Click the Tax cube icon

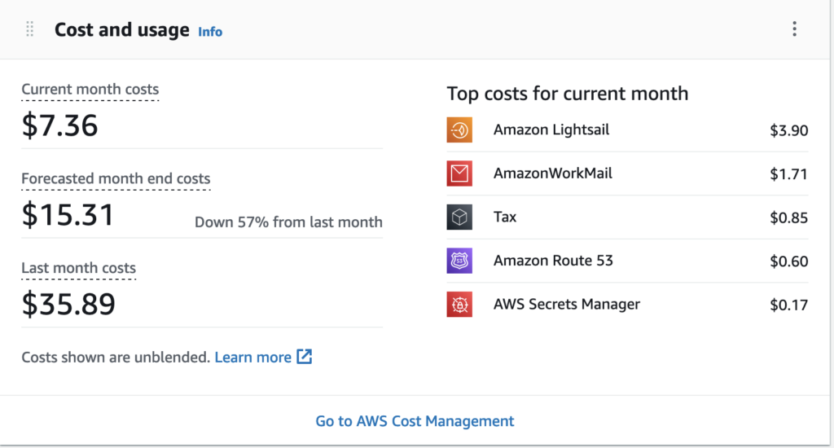[459, 217]
